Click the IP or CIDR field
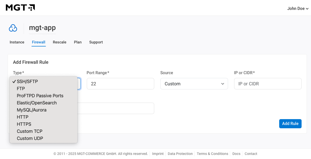The height and width of the screenshot is (159, 311). [x=268, y=84]
